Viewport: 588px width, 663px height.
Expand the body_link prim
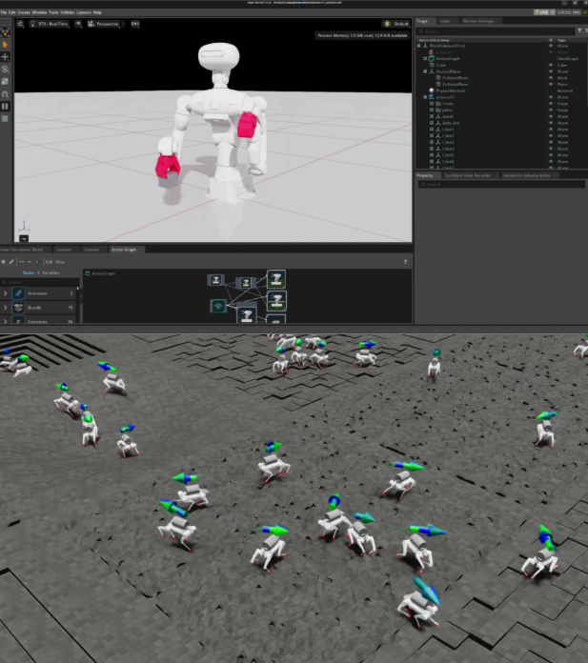pyautogui.click(x=432, y=123)
